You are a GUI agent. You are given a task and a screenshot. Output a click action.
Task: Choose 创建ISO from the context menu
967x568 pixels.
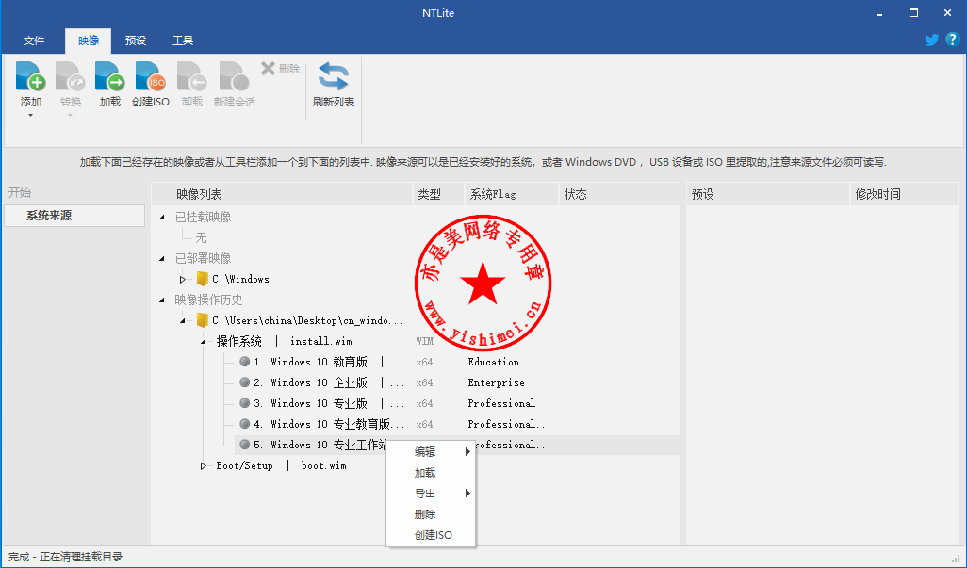tap(431, 535)
